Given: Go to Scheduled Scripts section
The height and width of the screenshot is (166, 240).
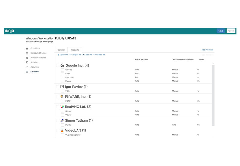Looking at the screenshot, I should (x=38, y=53).
